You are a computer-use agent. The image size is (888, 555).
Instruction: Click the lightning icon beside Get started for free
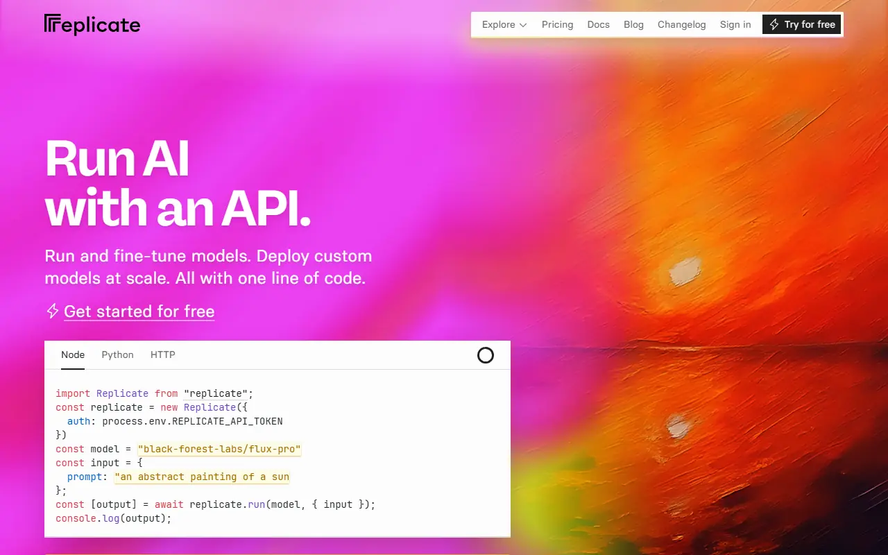click(52, 311)
